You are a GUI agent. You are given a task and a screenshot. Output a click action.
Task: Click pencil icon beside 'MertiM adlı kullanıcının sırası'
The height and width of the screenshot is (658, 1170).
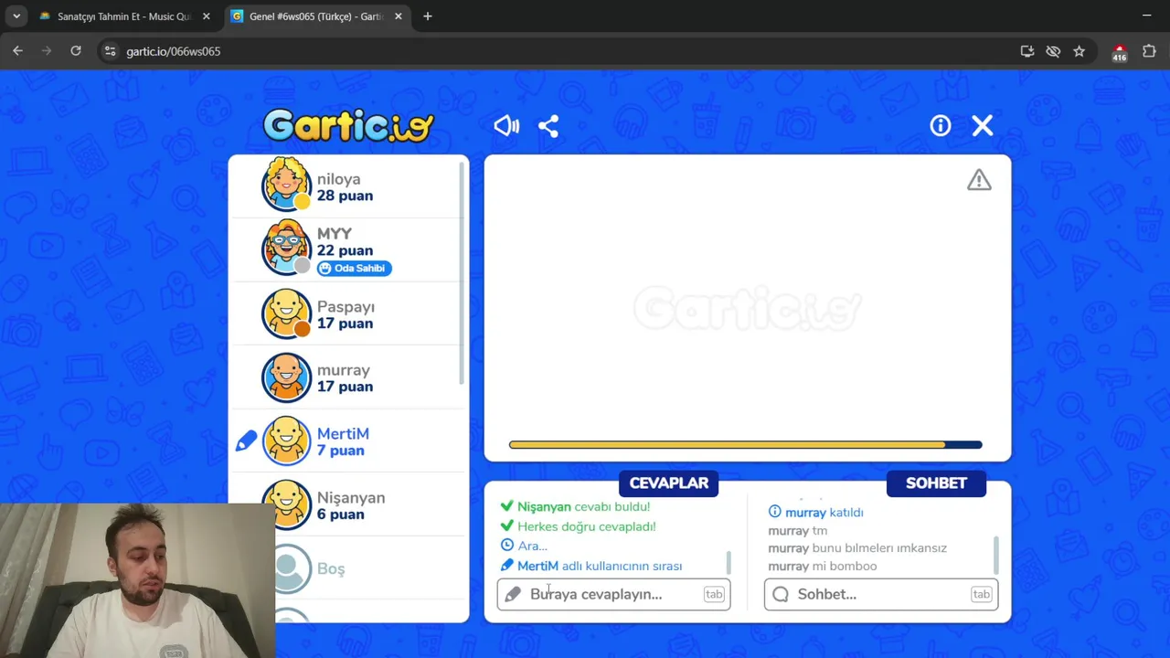pyautogui.click(x=507, y=566)
